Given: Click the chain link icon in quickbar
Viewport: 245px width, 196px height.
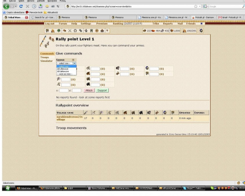Looking at the screenshot, I should (80, 30).
